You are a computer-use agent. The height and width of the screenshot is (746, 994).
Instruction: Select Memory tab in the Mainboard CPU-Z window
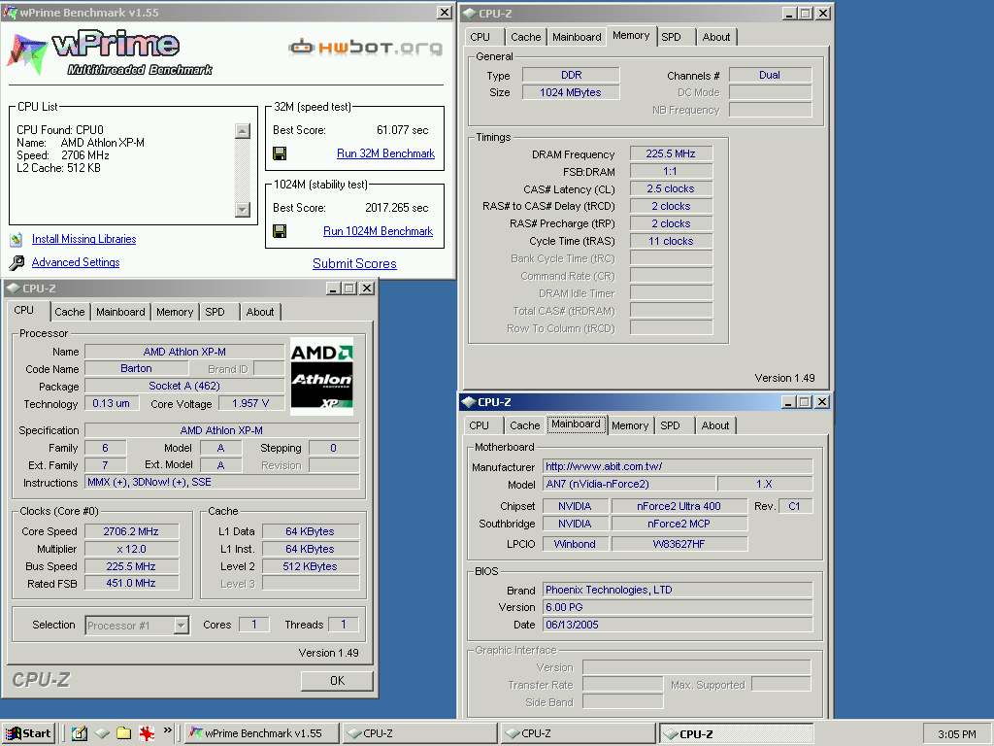(629, 425)
